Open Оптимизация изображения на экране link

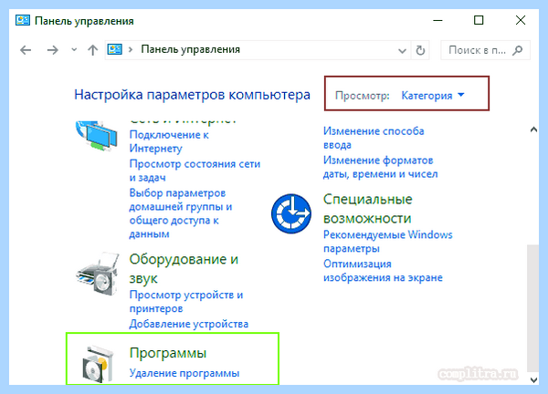383,271
